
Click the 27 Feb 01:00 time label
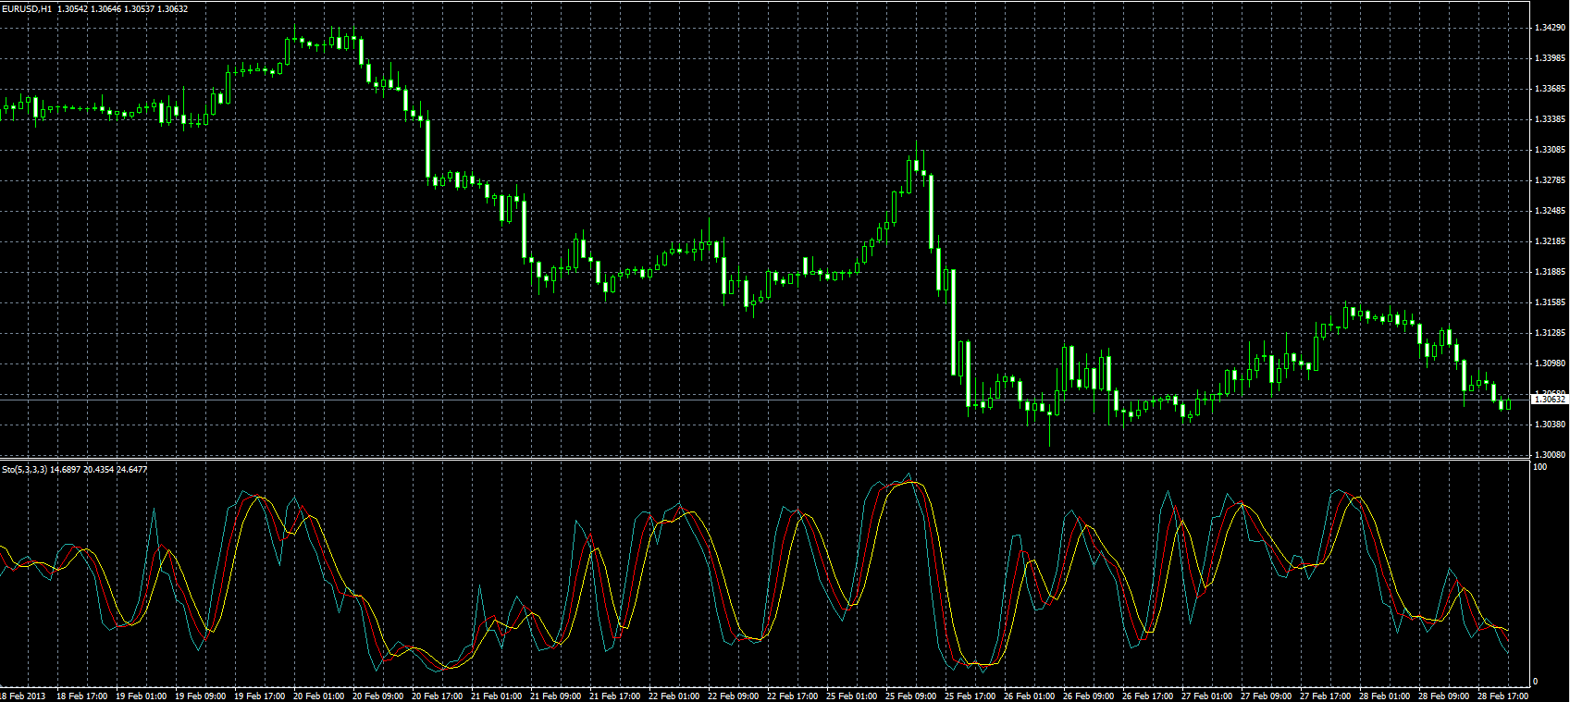pyautogui.click(x=1207, y=696)
